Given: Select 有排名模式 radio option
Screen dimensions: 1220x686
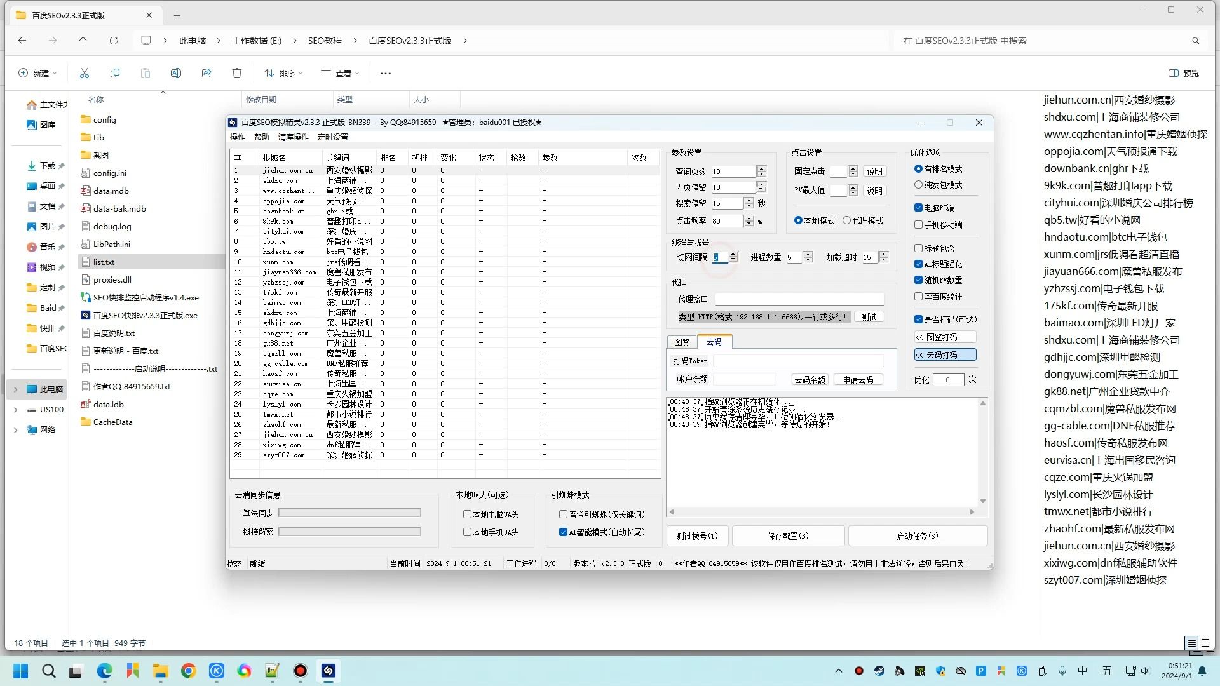Looking at the screenshot, I should [938, 169].
